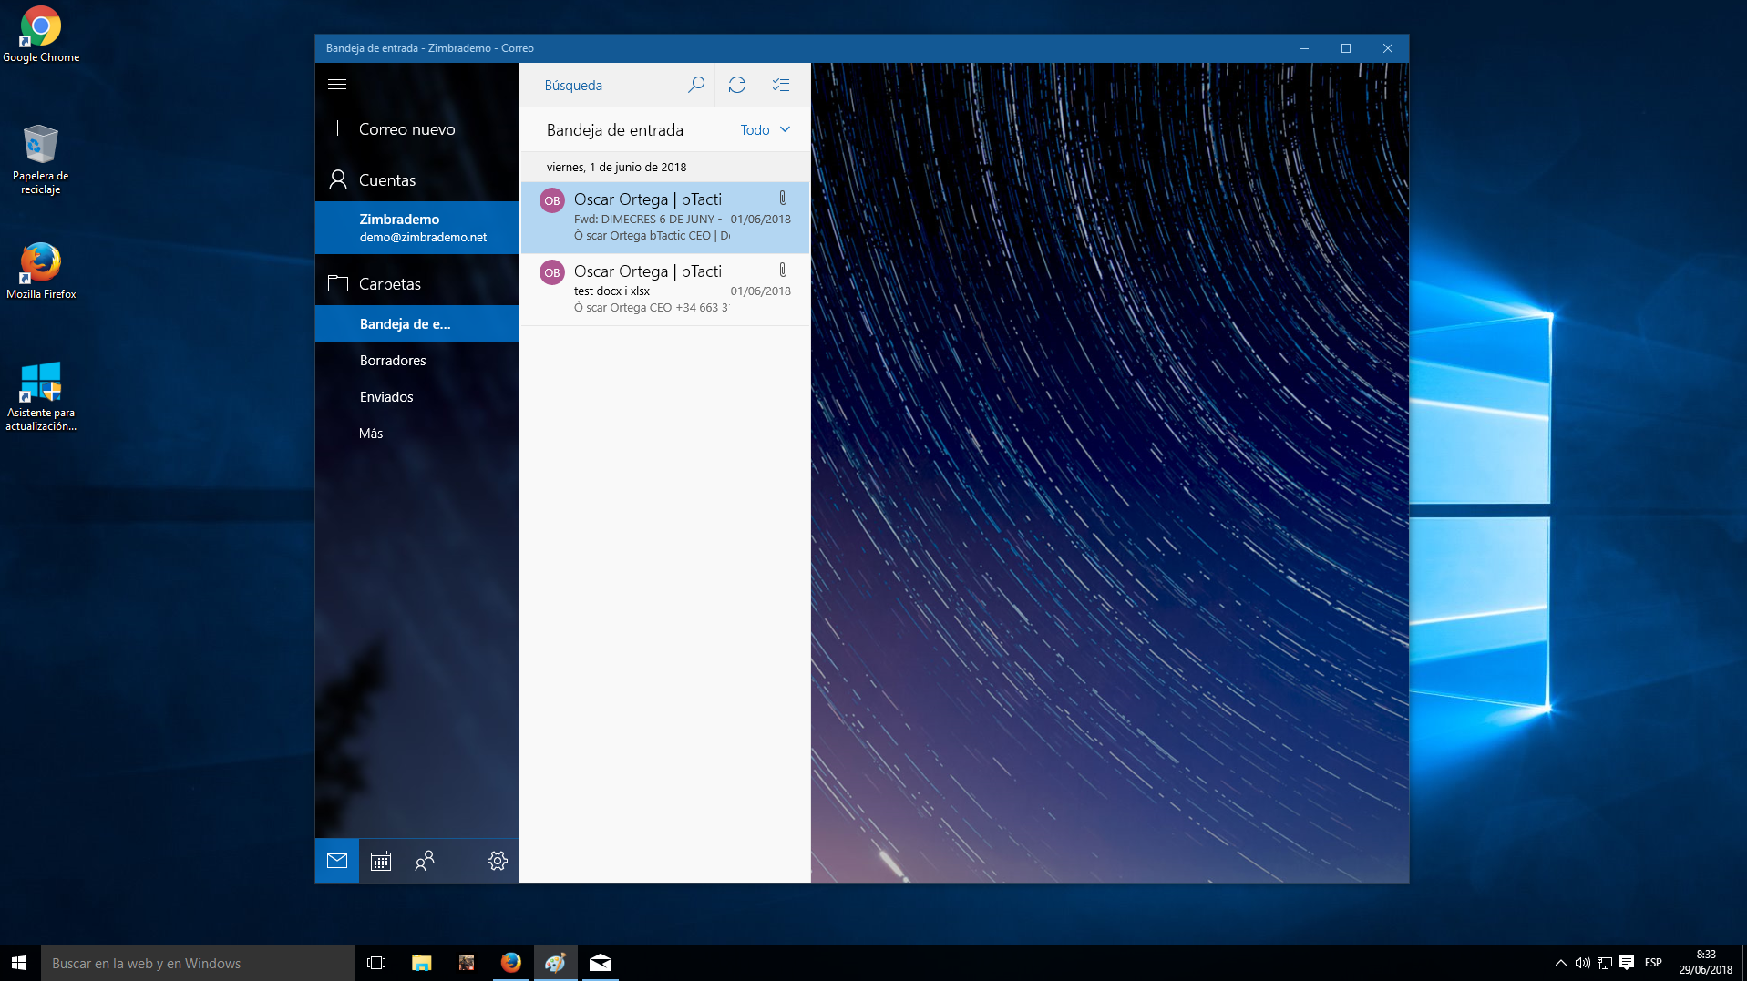Compose with Correo nuevo
The width and height of the screenshot is (1747, 981).
point(417,128)
